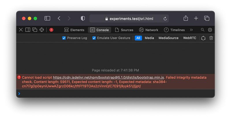Click the dock-to-side inspector icon
The image size is (231, 119).
pyautogui.click(x=28, y=30)
